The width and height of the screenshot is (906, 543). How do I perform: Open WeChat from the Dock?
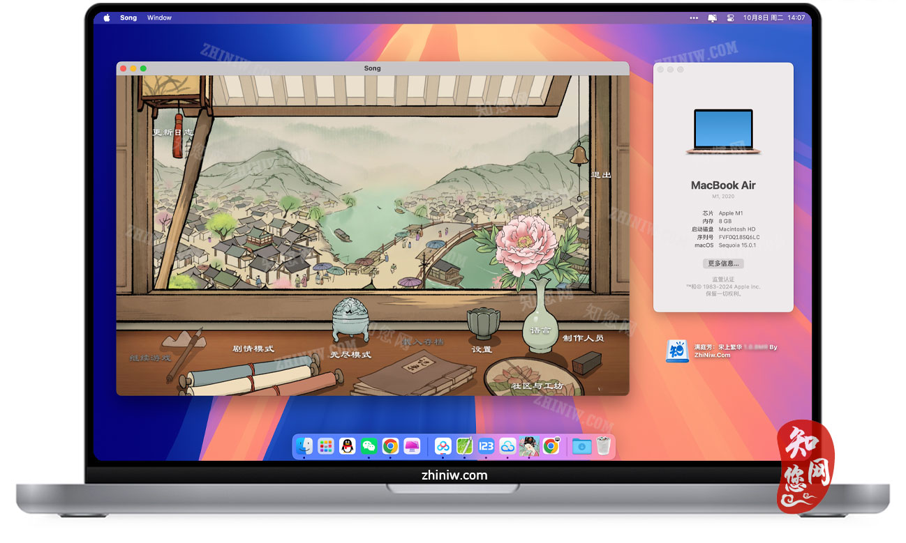point(369,446)
